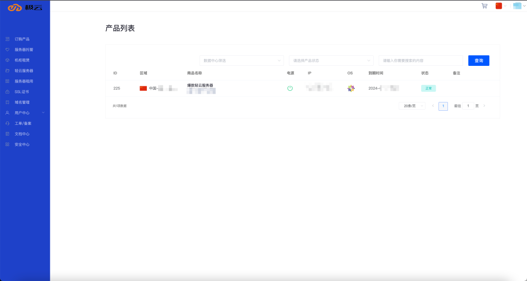This screenshot has width=527, height=281.
Task: Click the 服务器托管 heart icon
Action: pyautogui.click(x=7, y=50)
